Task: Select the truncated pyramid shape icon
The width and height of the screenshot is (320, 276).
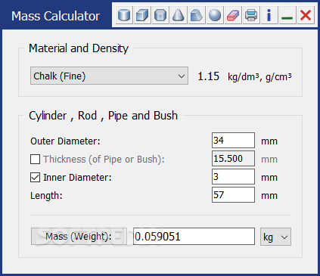Action: click(197, 15)
